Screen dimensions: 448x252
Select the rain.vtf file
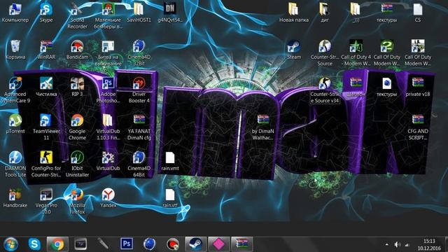click(170, 198)
